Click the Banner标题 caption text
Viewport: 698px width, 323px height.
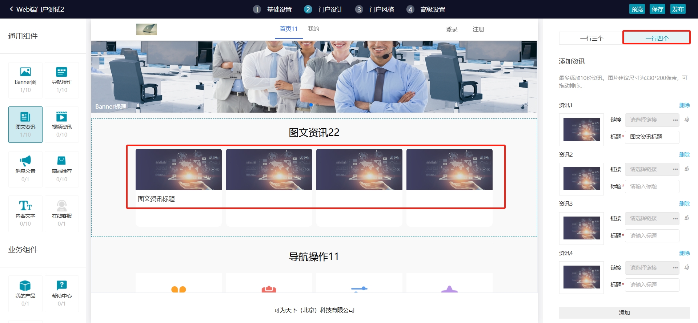[x=111, y=106]
